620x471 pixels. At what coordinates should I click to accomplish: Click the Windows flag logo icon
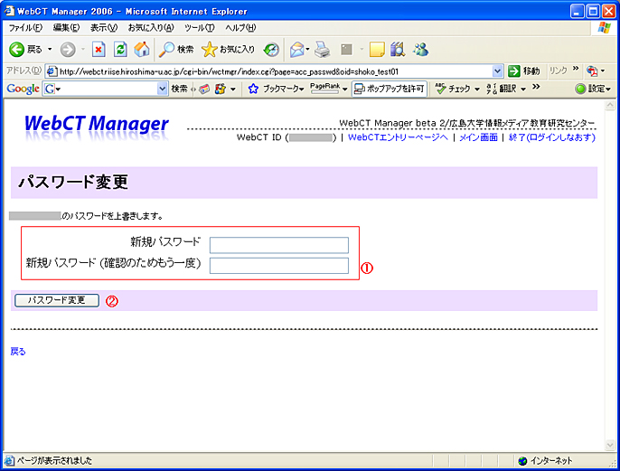[x=604, y=28]
